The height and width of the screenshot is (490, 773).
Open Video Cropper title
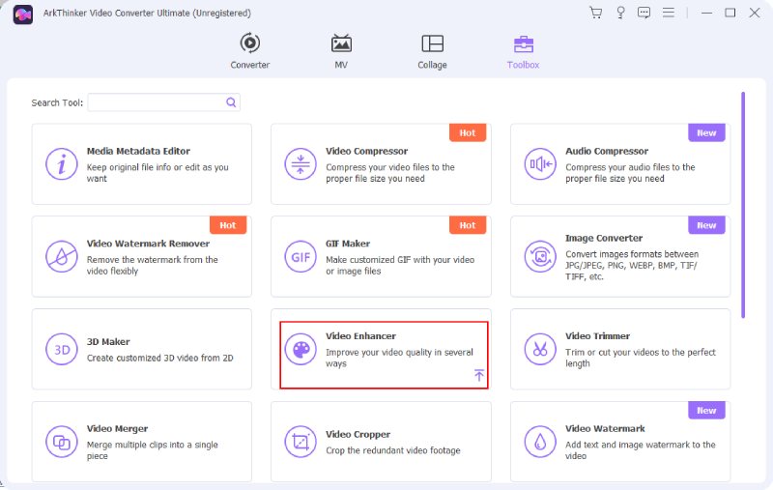pos(358,434)
